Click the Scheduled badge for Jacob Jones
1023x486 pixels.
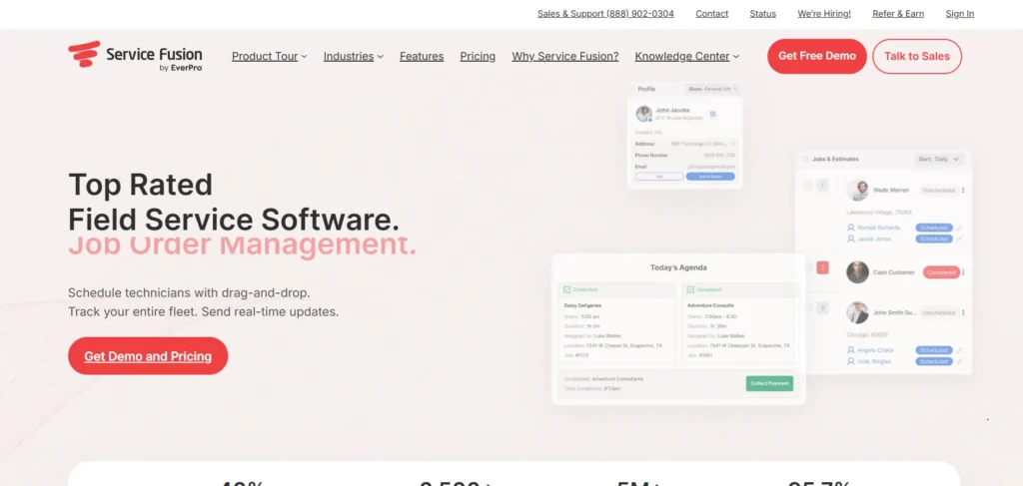[934, 240]
